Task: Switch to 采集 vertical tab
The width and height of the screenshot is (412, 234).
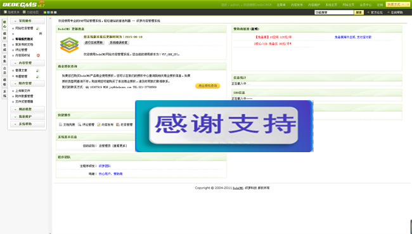Action: 4,59
